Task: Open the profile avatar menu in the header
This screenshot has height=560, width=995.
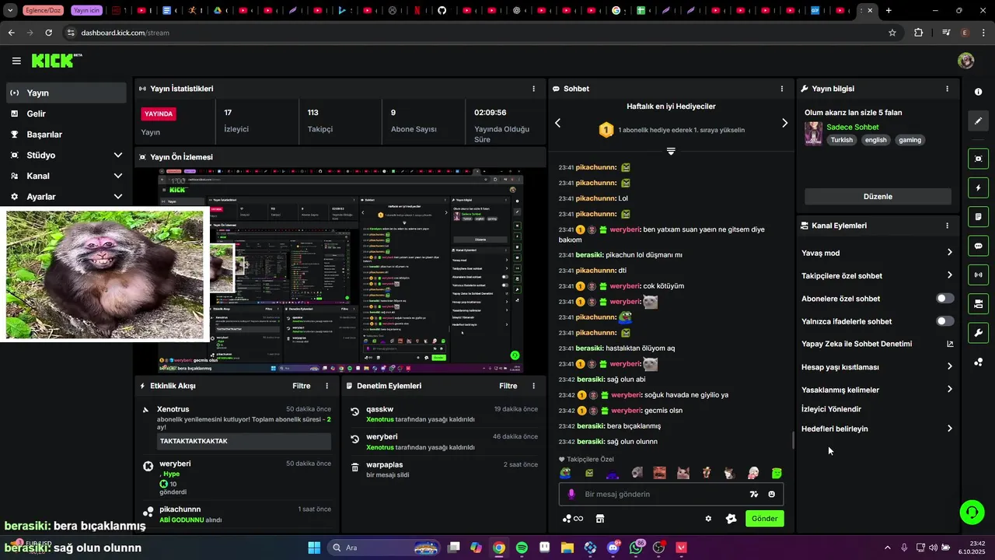Action: [x=965, y=61]
